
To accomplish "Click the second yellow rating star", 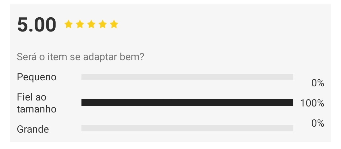I will [80, 24].
